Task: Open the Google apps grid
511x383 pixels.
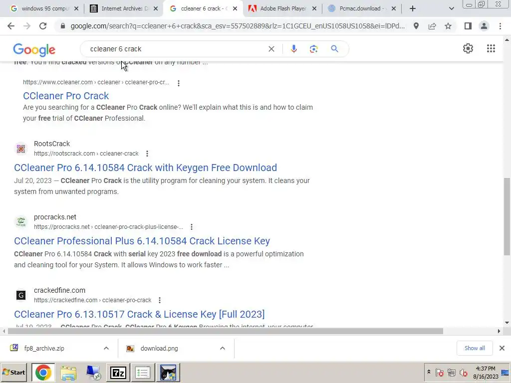Action: pos(491,48)
